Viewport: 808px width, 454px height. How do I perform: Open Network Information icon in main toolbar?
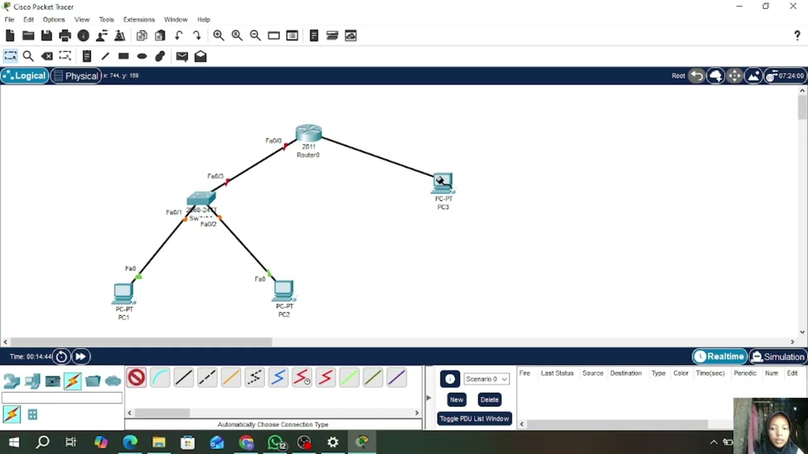[83, 36]
